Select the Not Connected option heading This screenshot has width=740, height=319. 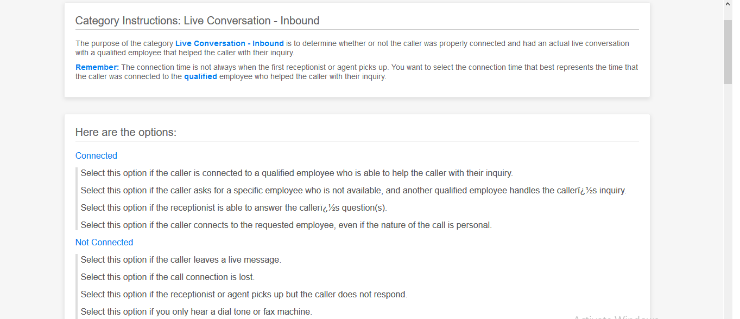pyautogui.click(x=104, y=243)
